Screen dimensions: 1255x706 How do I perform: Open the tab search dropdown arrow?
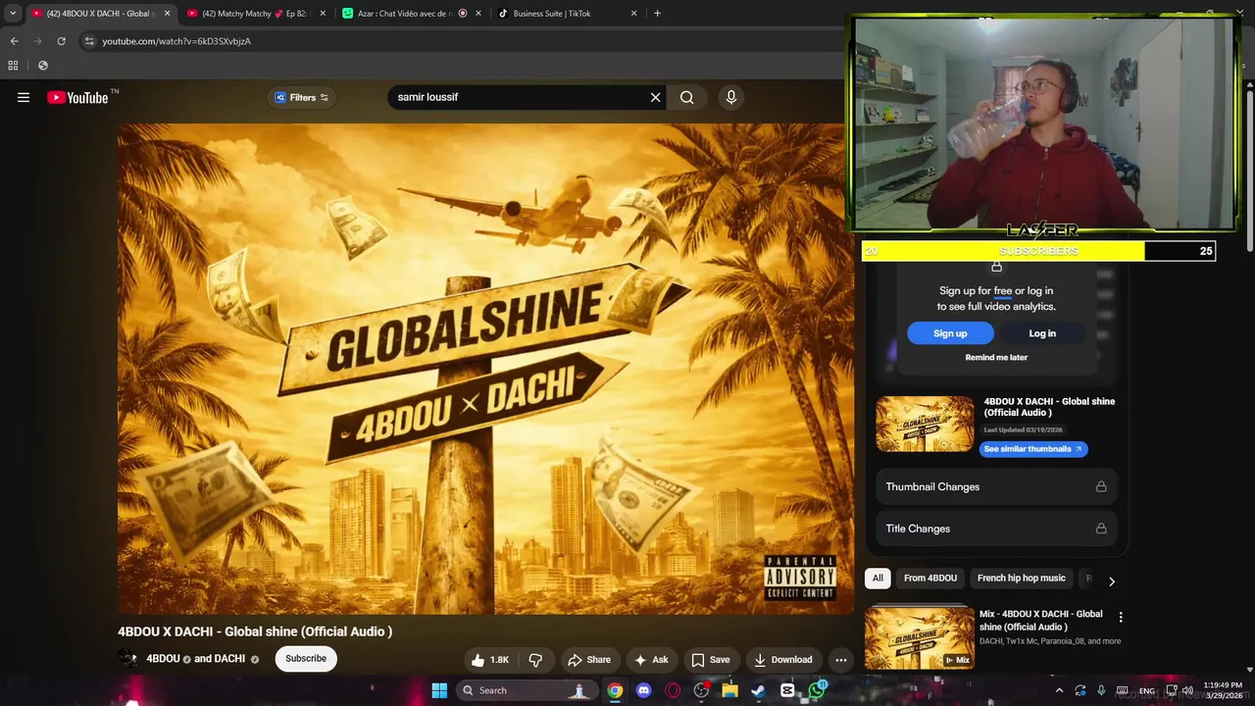pos(13,14)
